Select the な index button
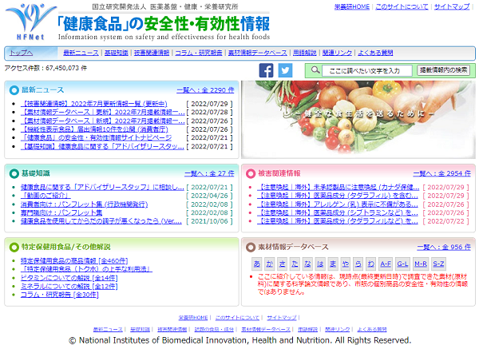This screenshot has height=345, width=479. click(x=307, y=264)
